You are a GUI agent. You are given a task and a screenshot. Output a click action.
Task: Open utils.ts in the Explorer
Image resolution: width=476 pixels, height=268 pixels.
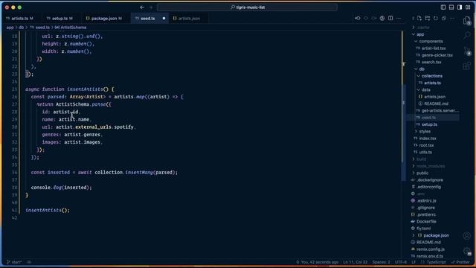425,152
